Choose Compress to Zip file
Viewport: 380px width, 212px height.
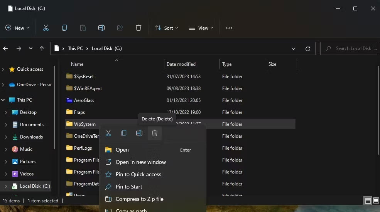[153, 199]
